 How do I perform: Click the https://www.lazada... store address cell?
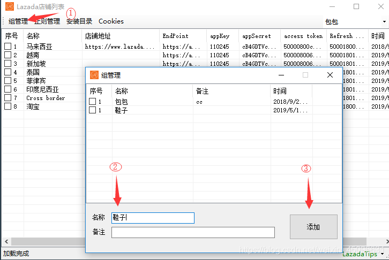tap(119, 47)
